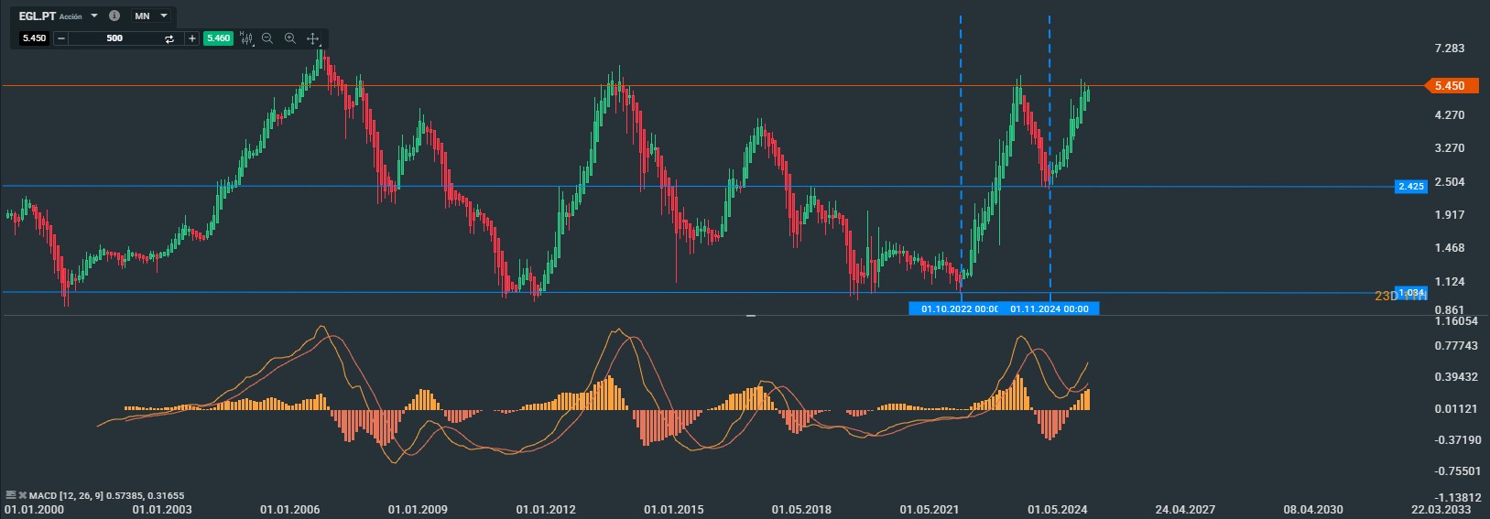The height and width of the screenshot is (519, 1490).
Task: Click the 22.03.2033 date axis label
Action: pos(1441,510)
